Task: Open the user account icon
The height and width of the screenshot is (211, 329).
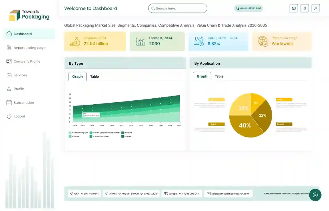Action: tap(316, 8)
